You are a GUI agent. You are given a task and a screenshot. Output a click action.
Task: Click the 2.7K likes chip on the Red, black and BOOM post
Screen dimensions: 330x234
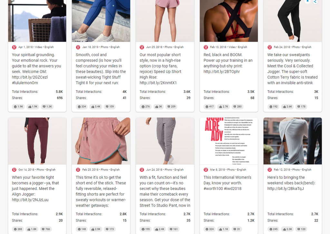pyautogui.click(x=223, y=107)
